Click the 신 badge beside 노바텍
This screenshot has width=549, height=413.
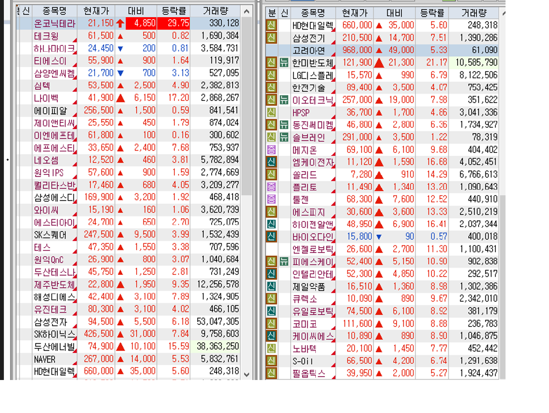point(271,348)
